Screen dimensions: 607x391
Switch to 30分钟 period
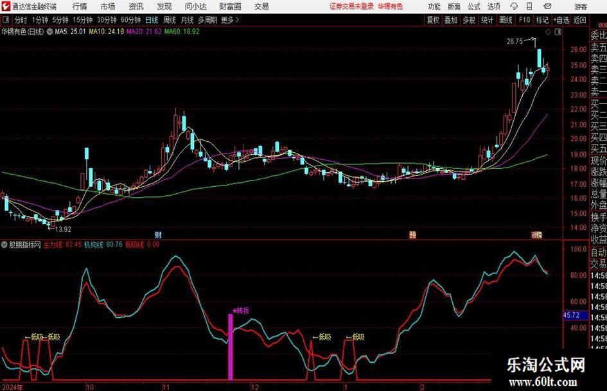(107, 20)
